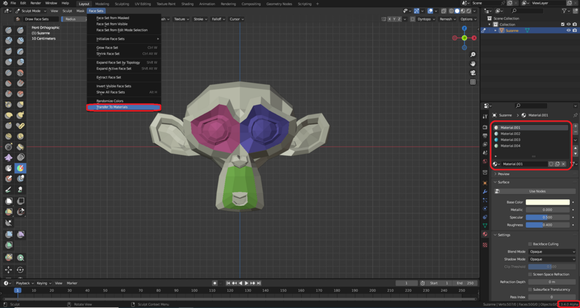Viewport: 580px width, 308px height.
Task: Select the Draw sculpt brush
Action: [9, 30]
